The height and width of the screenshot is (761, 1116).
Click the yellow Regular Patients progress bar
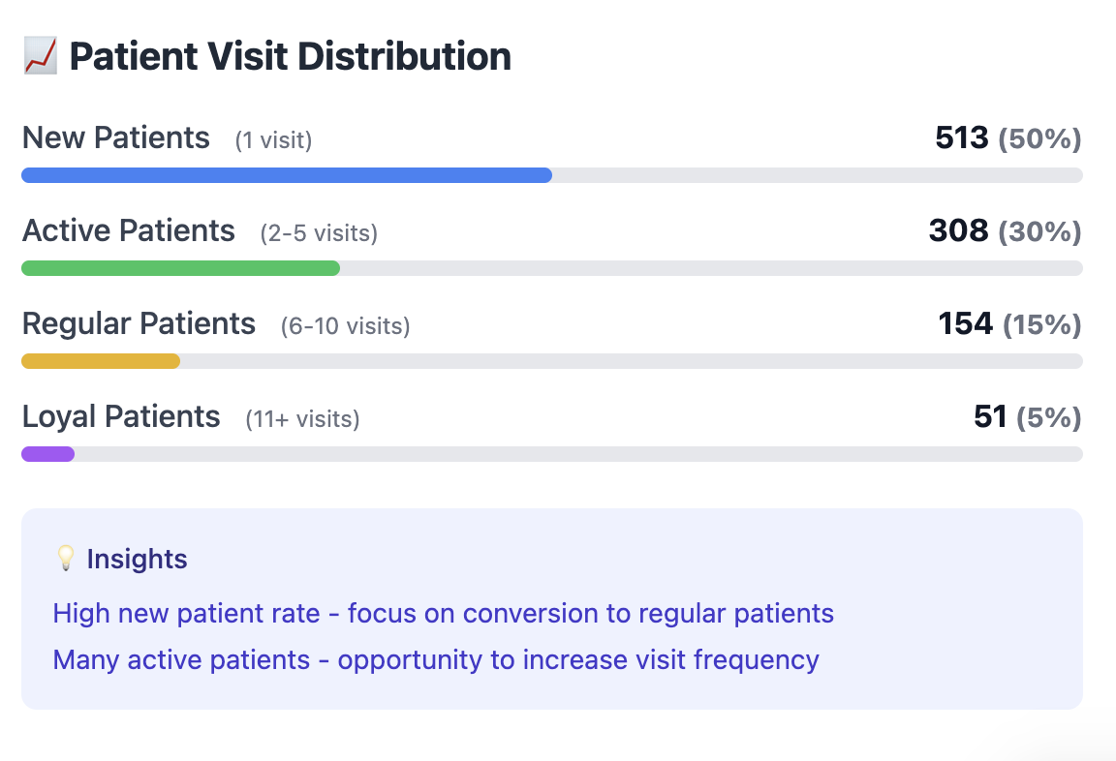(101, 361)
